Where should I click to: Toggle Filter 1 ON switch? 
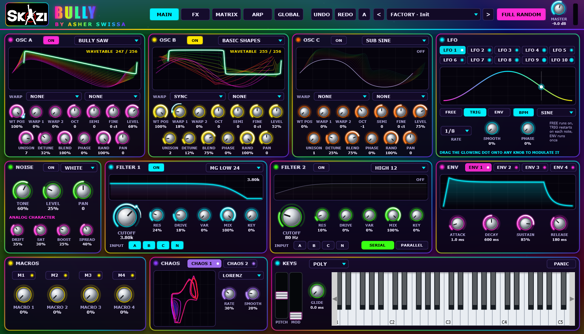(156, 167)
